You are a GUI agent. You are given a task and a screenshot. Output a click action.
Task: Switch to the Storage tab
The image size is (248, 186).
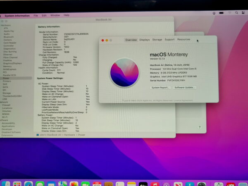(x=157, y=40)
